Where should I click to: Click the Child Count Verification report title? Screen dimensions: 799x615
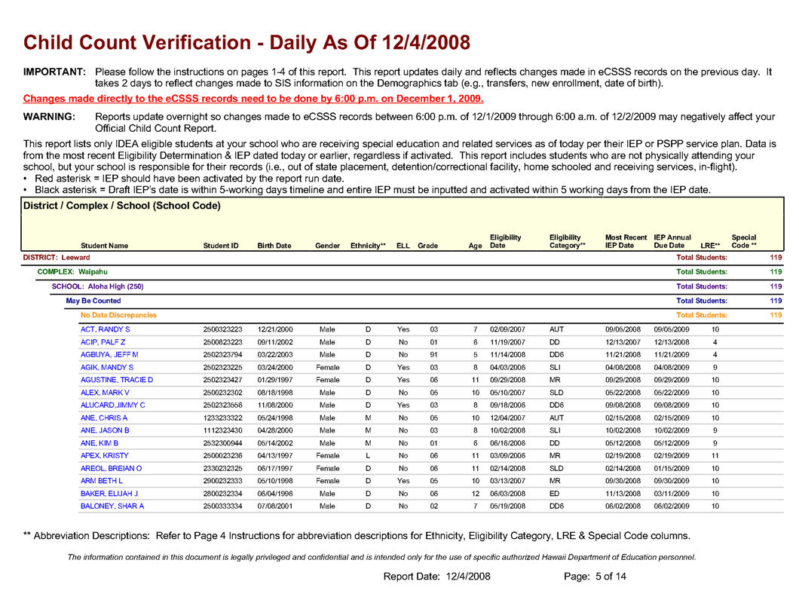[x=246, y=41]
